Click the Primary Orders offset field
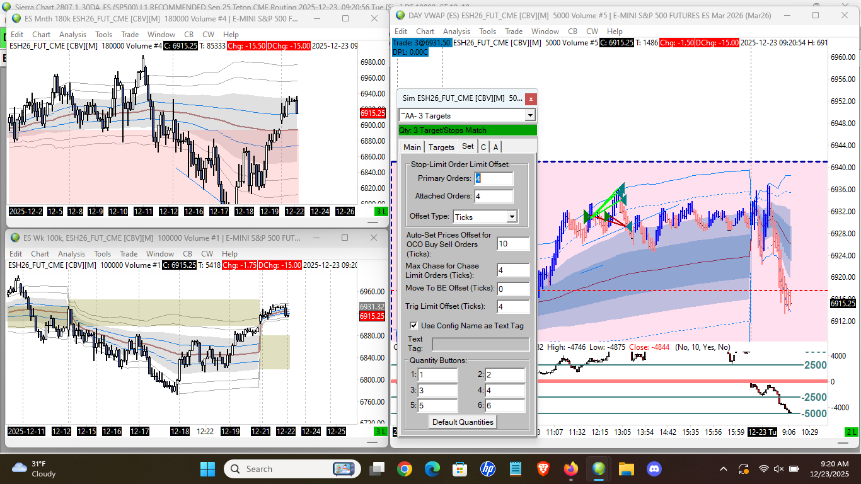This screenshot has width=861, height=484. tap(494, 178)
